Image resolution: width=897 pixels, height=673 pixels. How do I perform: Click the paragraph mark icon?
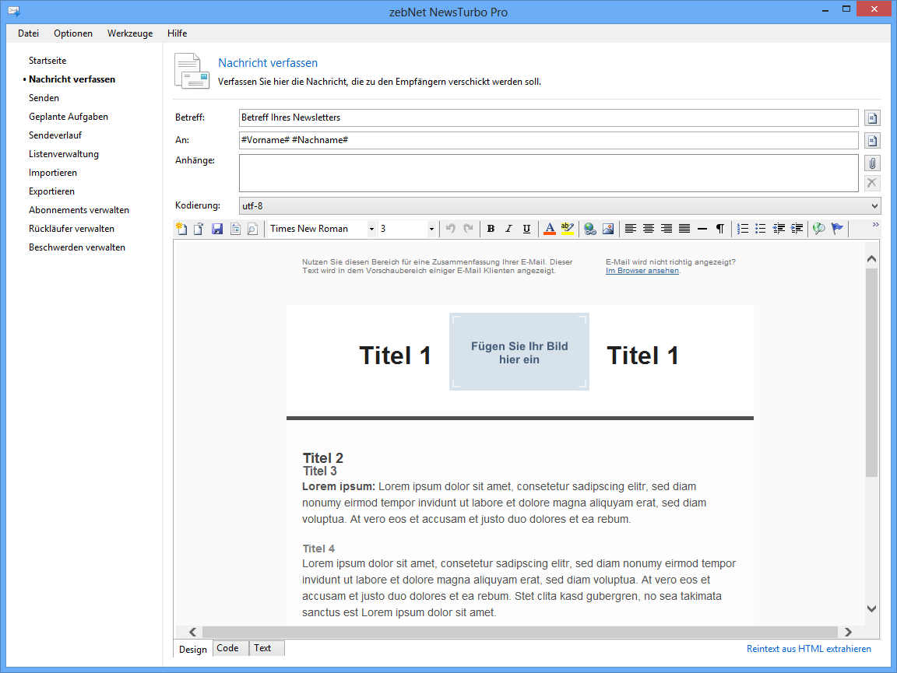720,229
